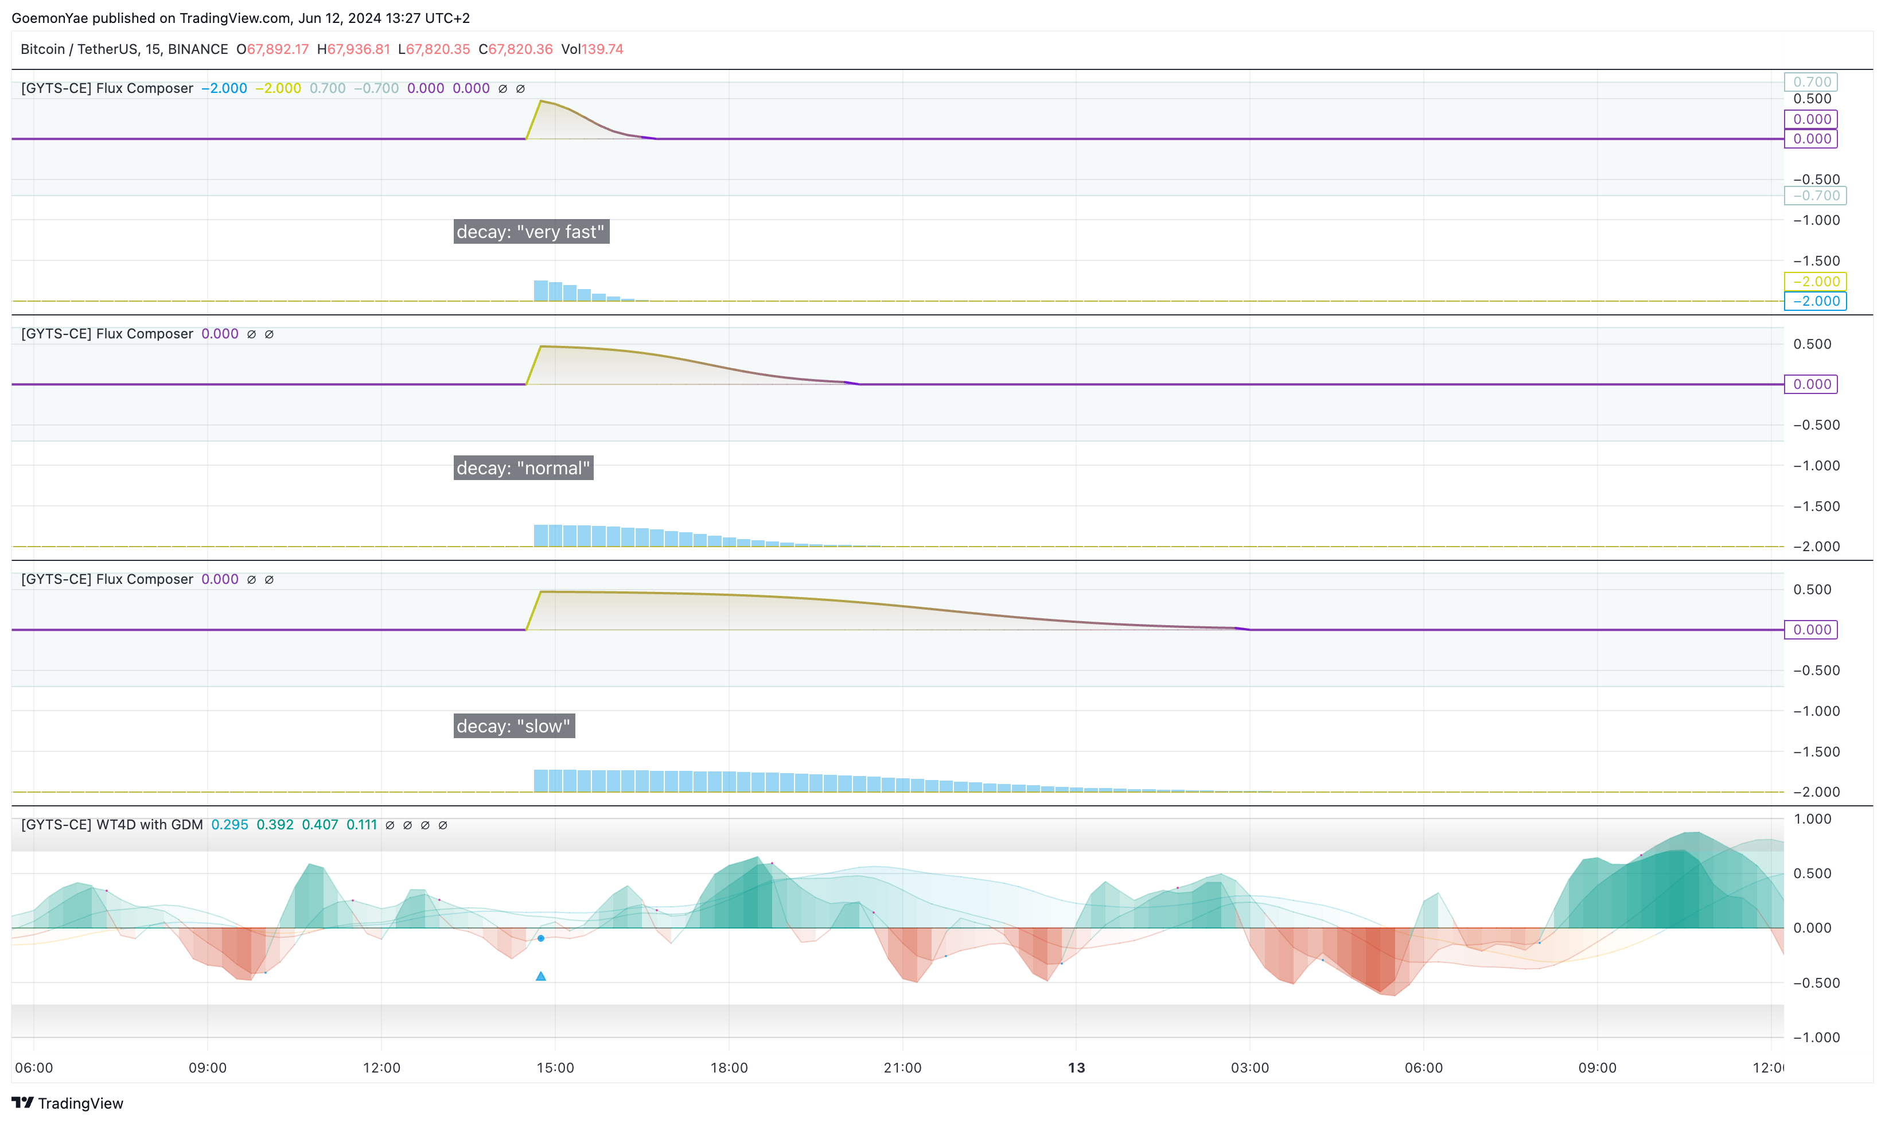The width and height of the screenshot is (1885, 1123).
Task: Click the 15:00 time axis label
Action: (x=555, y=1068)
